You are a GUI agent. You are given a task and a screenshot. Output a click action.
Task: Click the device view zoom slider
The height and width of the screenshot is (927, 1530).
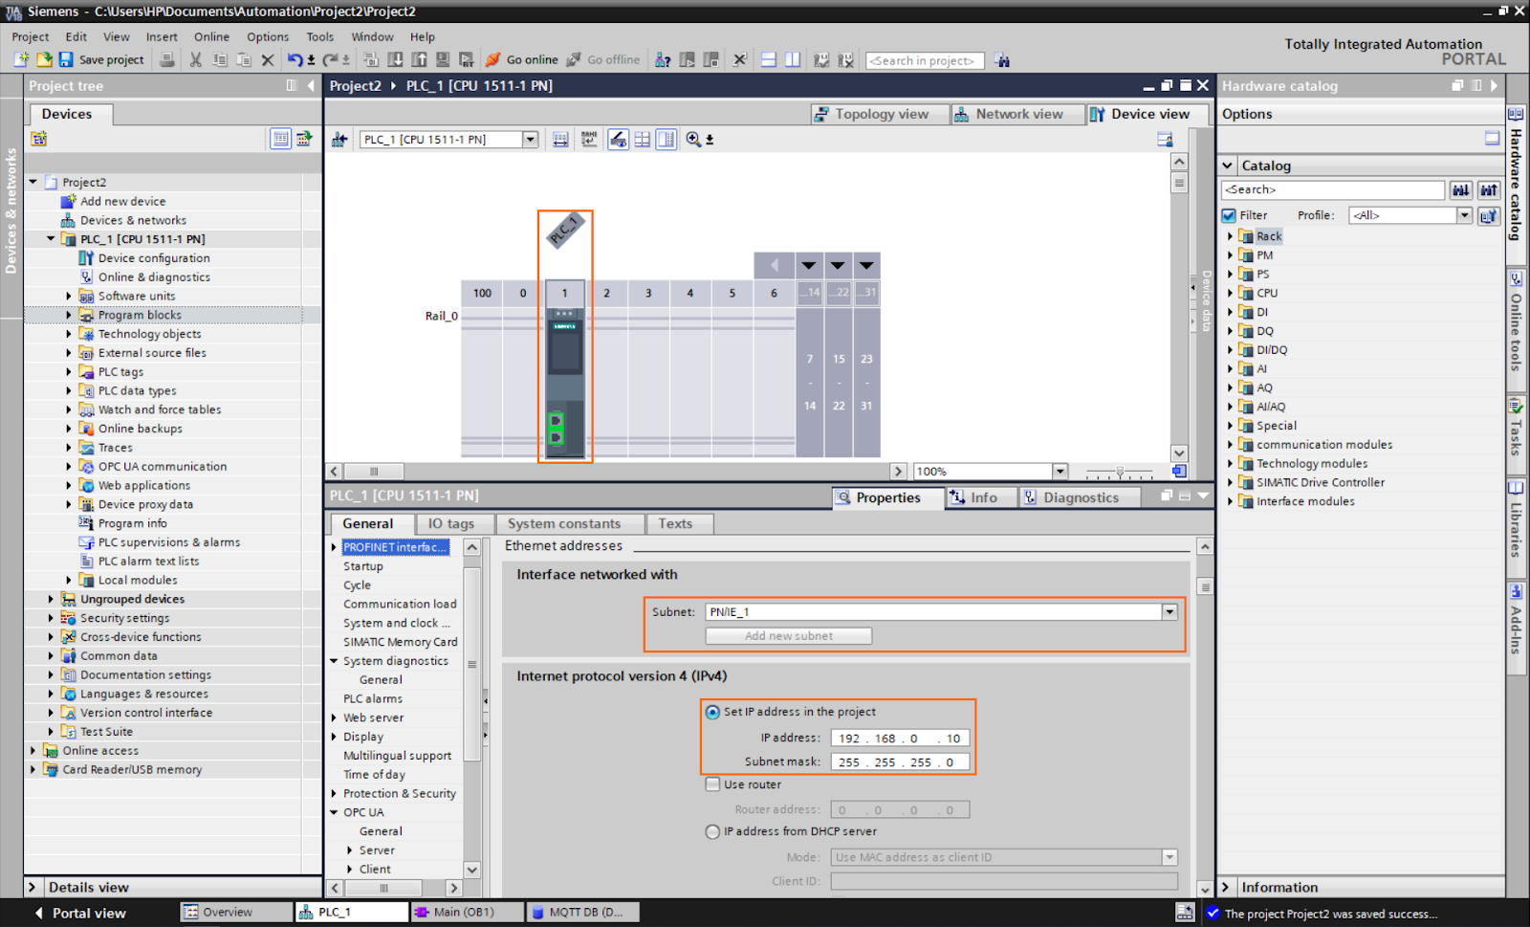(x=1120, y=473)
